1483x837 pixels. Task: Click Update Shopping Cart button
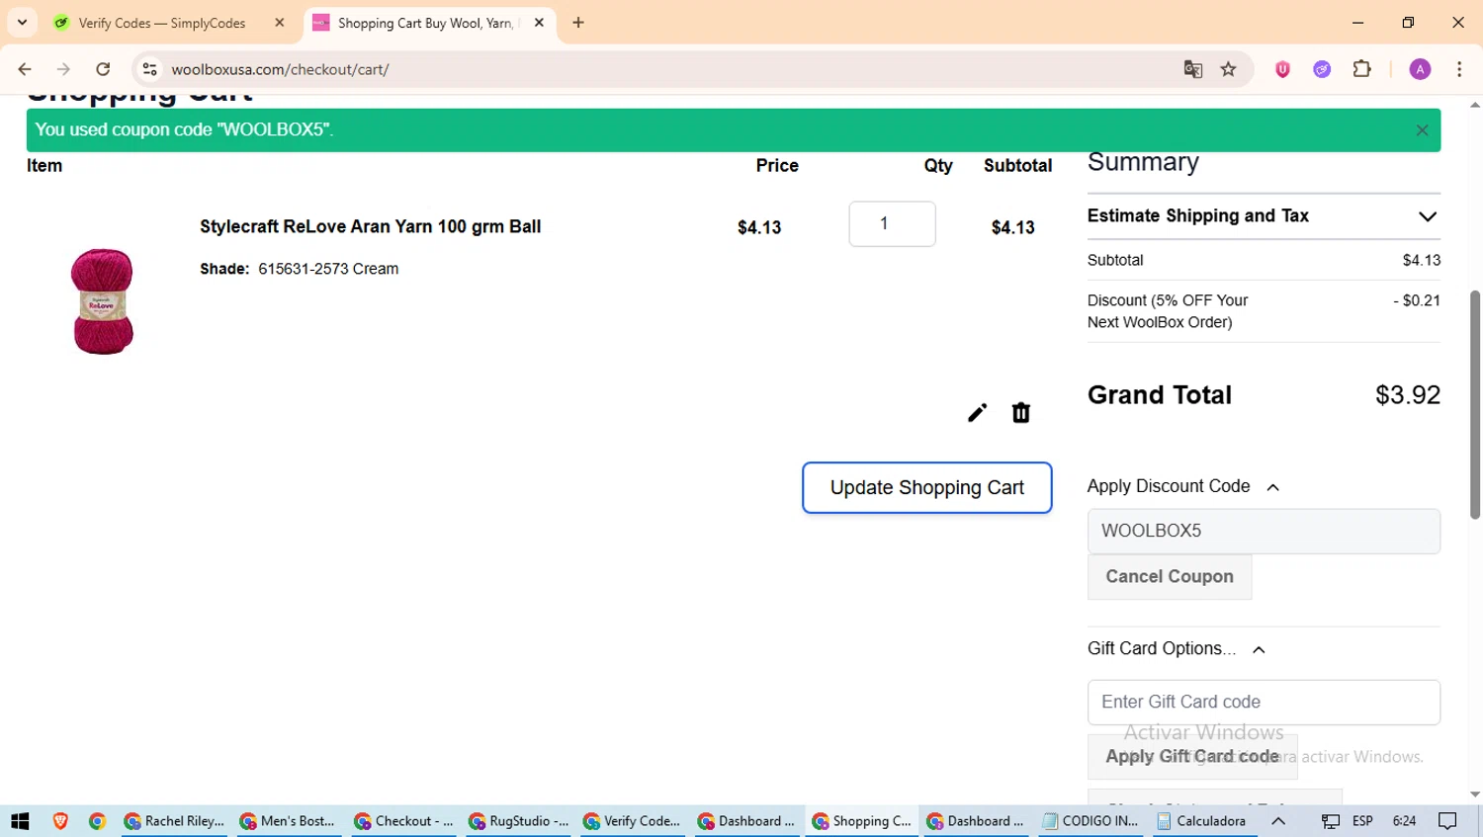point(927,488)
